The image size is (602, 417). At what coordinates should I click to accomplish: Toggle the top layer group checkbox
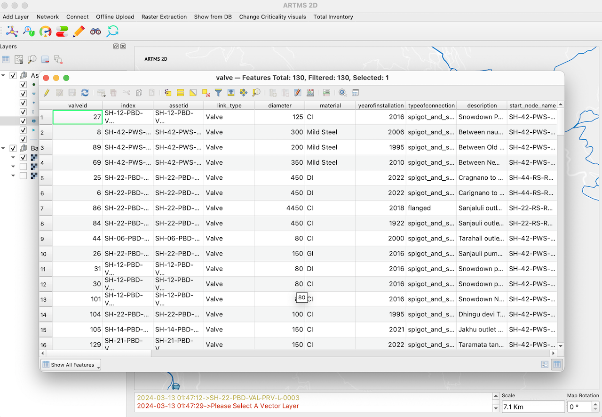click(x=13, y=75)
